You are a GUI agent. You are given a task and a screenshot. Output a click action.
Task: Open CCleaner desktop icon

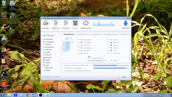pyautogui.click(x=4, y=27)
